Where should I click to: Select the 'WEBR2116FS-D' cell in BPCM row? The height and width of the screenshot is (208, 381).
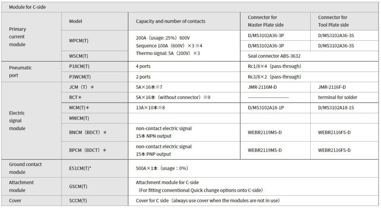click(344, 150)
